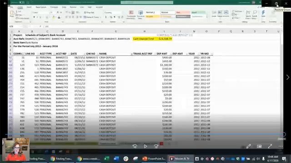
Task: Switch to the Review tab
Action: click(73, 7)
